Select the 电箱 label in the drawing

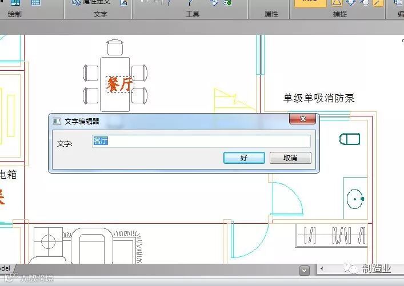pos(8,175)
